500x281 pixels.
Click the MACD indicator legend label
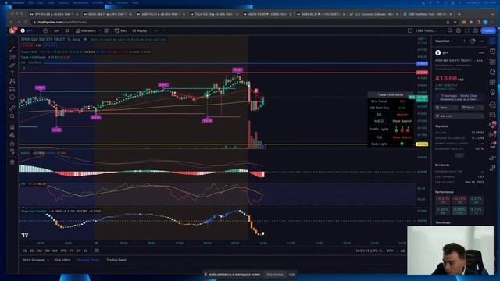25,153
